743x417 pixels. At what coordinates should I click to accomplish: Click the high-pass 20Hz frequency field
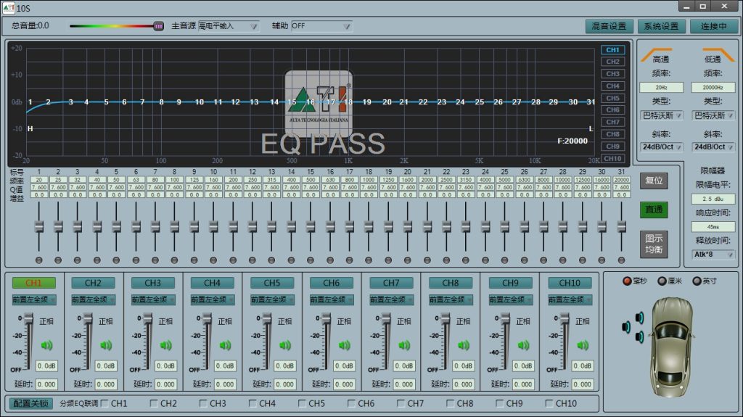pos(662,87)
